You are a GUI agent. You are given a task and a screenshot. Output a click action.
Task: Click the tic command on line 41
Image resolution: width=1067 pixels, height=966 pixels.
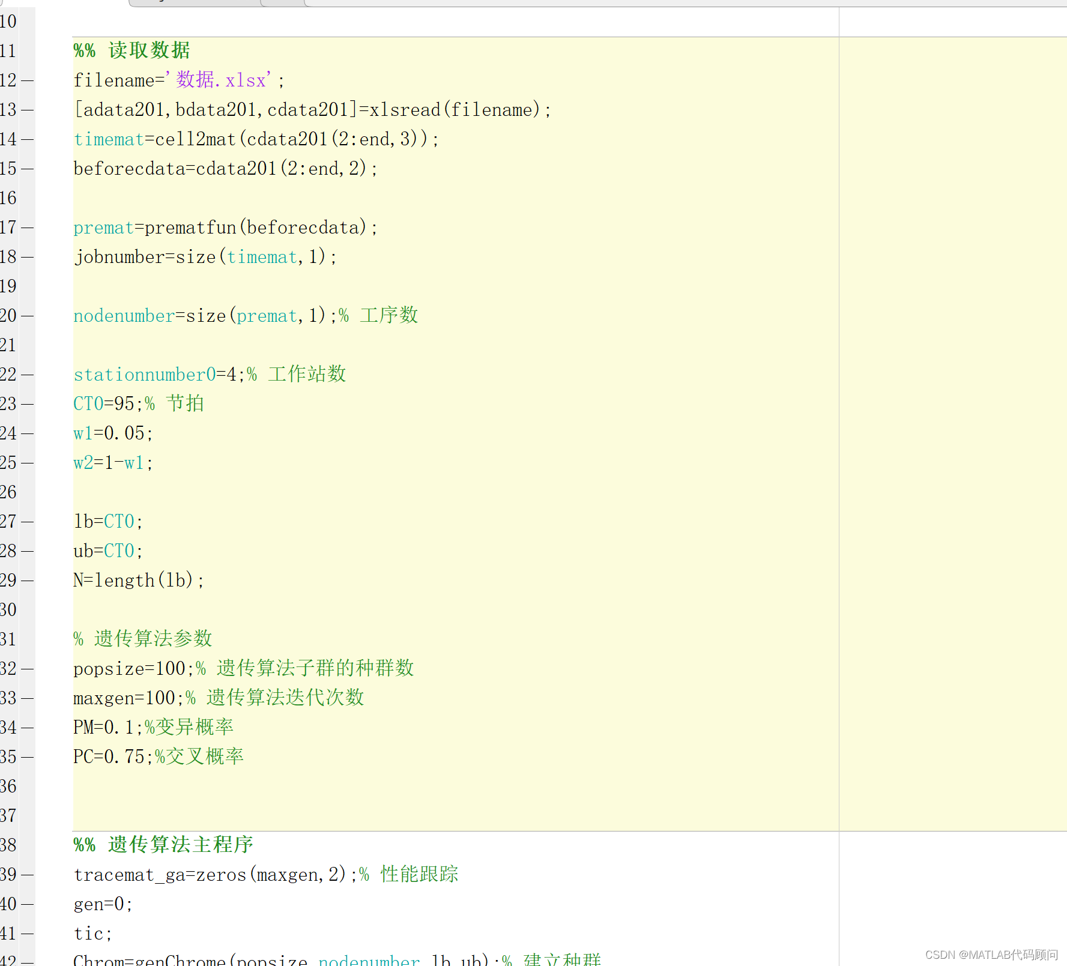(90, 933)
